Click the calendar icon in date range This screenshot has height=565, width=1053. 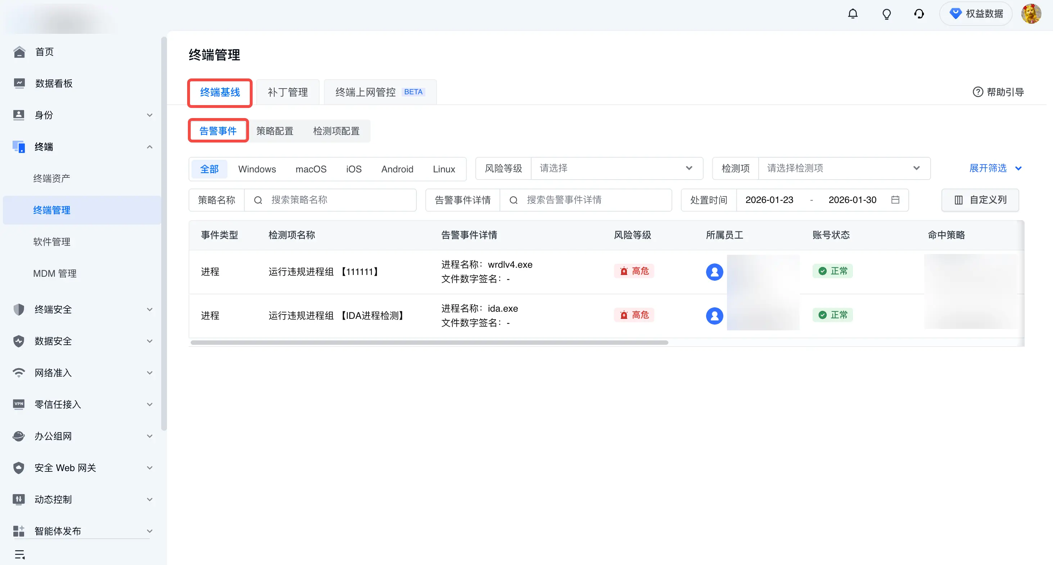click(895, 199)
